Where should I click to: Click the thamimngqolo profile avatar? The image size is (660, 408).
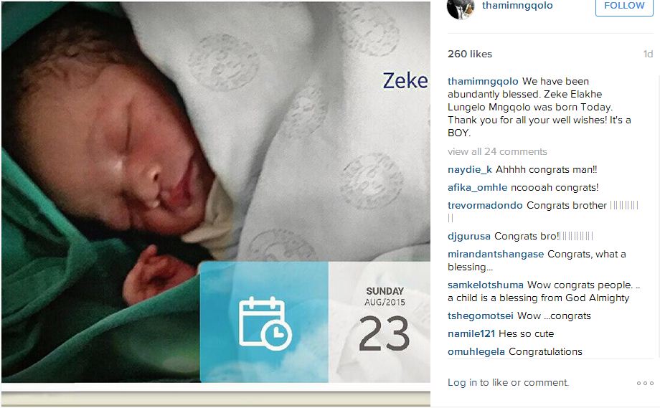click(x=461, y=9)
